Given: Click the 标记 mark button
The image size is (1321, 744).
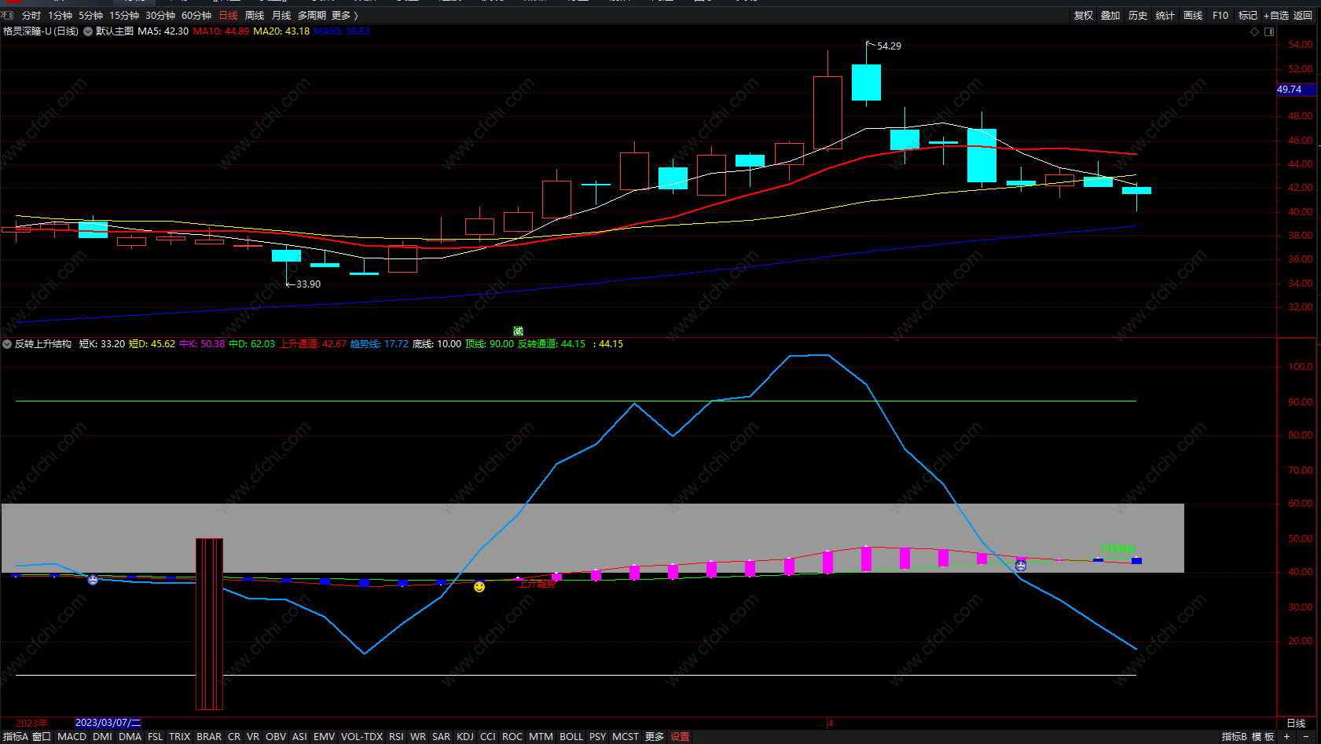Looking at the screenshot, I should pyautogui.click(x=1248, y=16).
